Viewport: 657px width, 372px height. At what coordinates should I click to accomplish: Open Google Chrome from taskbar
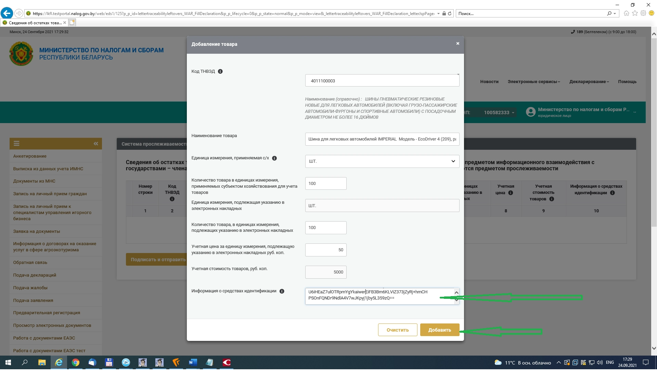point(76,362)
